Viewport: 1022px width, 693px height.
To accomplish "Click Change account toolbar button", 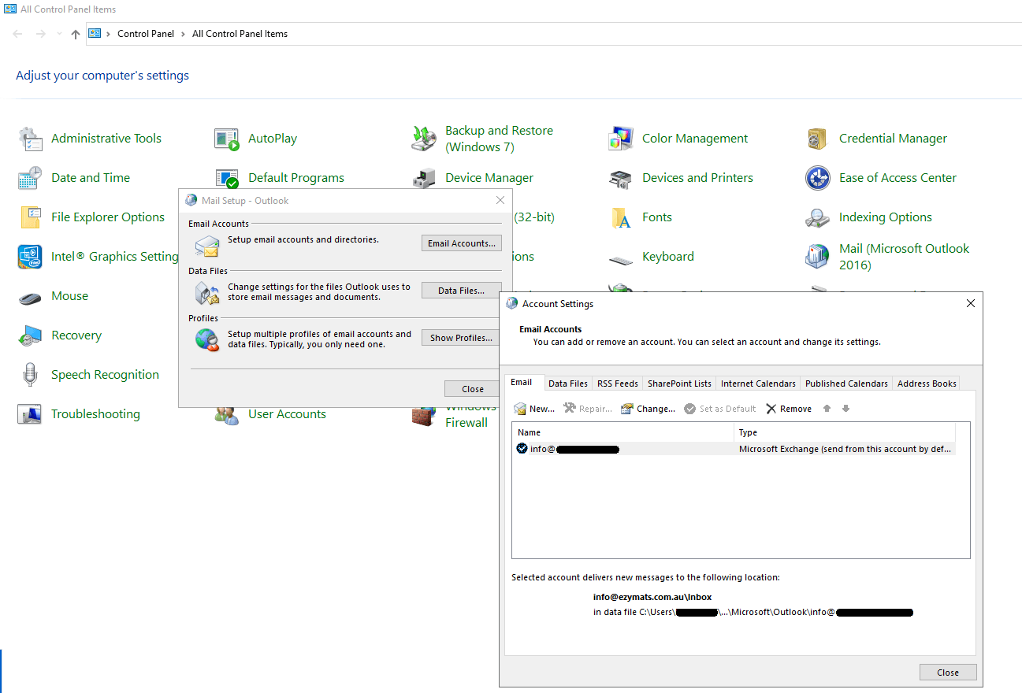I will 648,409.
